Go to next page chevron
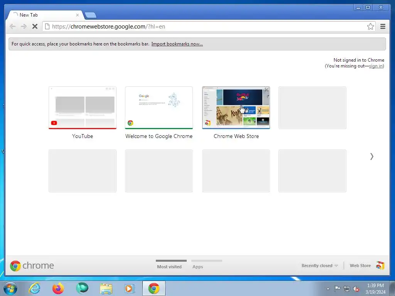 (x=371, y=156)
